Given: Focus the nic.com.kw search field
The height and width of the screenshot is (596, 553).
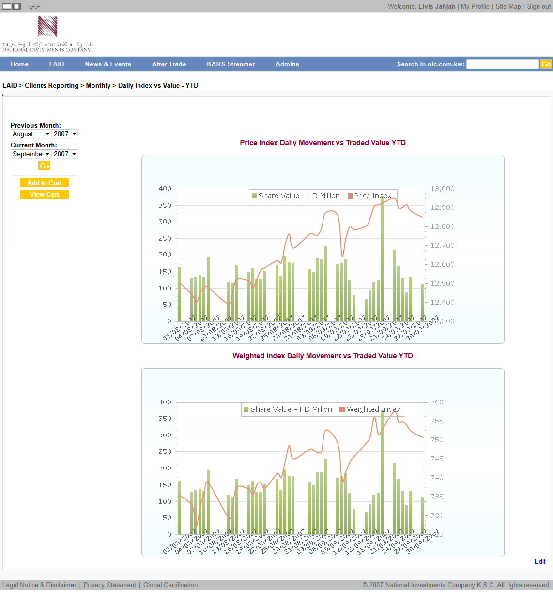Looking at the screenshot, I should [502, 64].
